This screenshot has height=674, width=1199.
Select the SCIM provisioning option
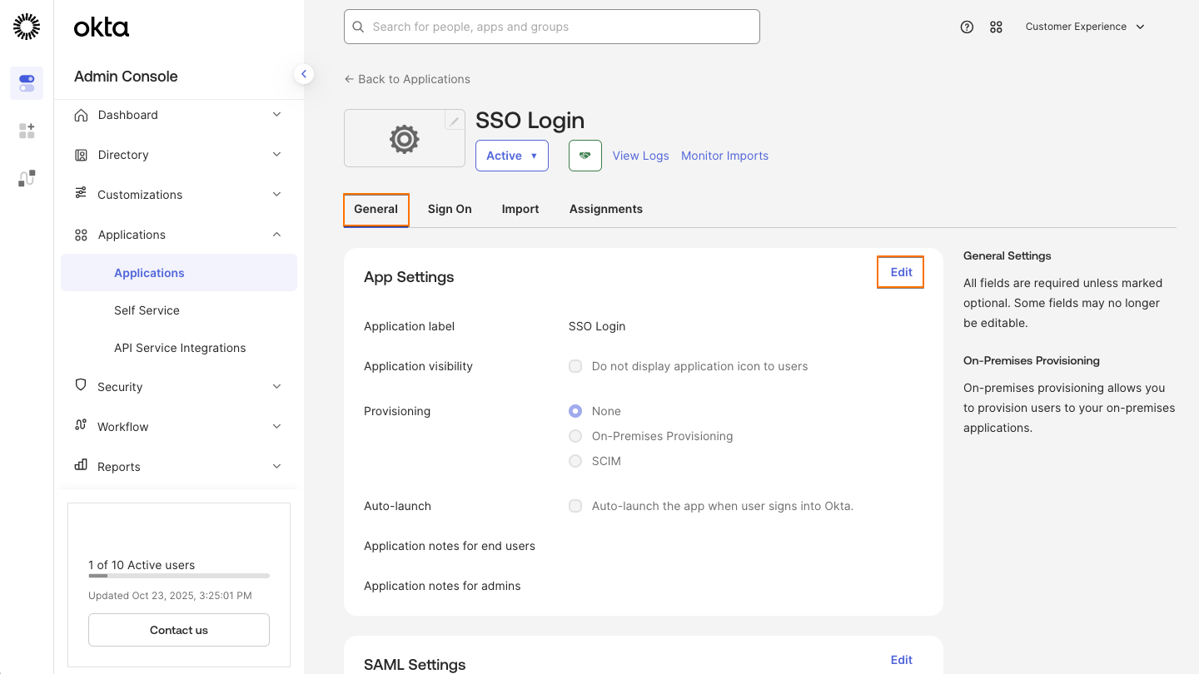(575, 461)
